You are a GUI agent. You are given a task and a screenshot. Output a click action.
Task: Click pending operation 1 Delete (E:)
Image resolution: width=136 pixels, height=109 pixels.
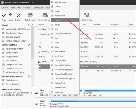click(18, 93)
